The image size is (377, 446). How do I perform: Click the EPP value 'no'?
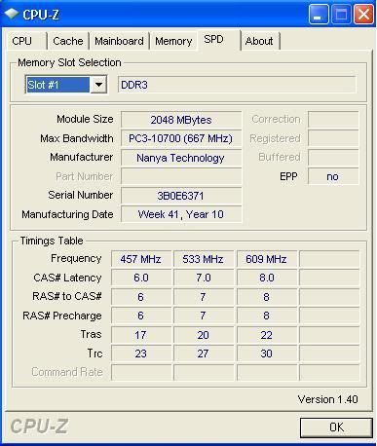point(333,176)
